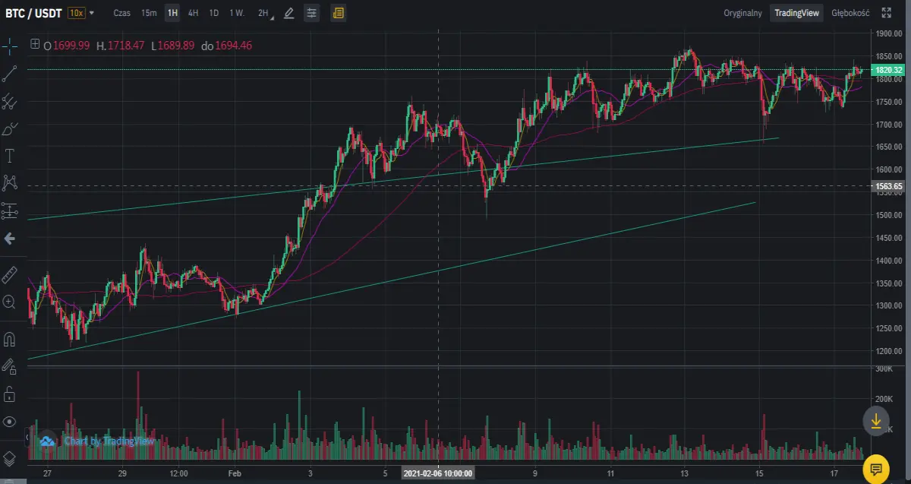The image size is (911, 484).
Task: Click the 1900.00 price axis label
Action: tap(888, 33)
